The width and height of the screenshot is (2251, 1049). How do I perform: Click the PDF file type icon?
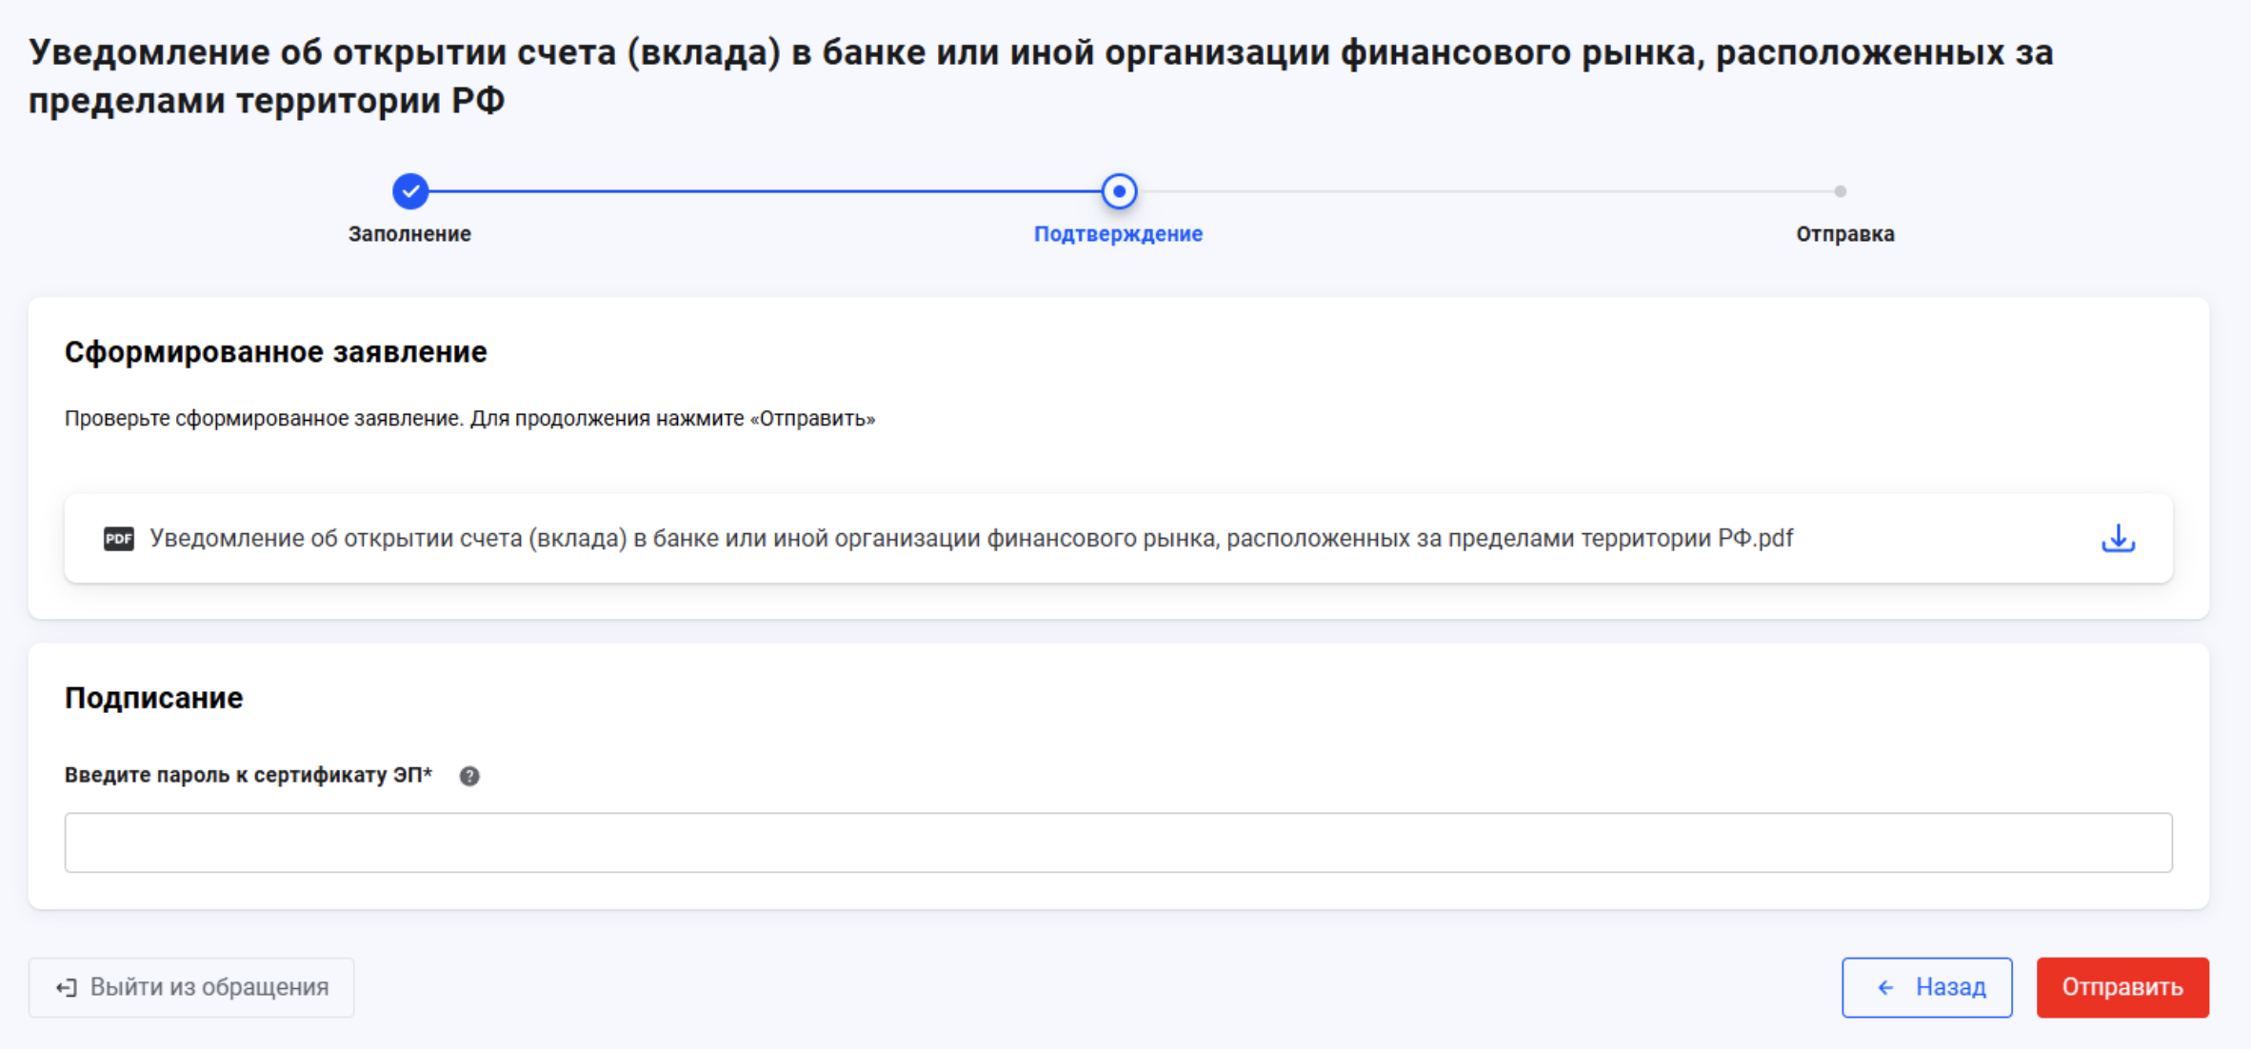point(118,539)
